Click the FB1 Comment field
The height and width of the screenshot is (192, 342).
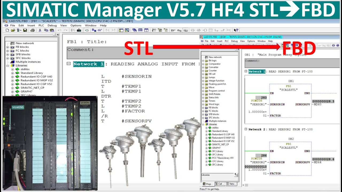133,53
